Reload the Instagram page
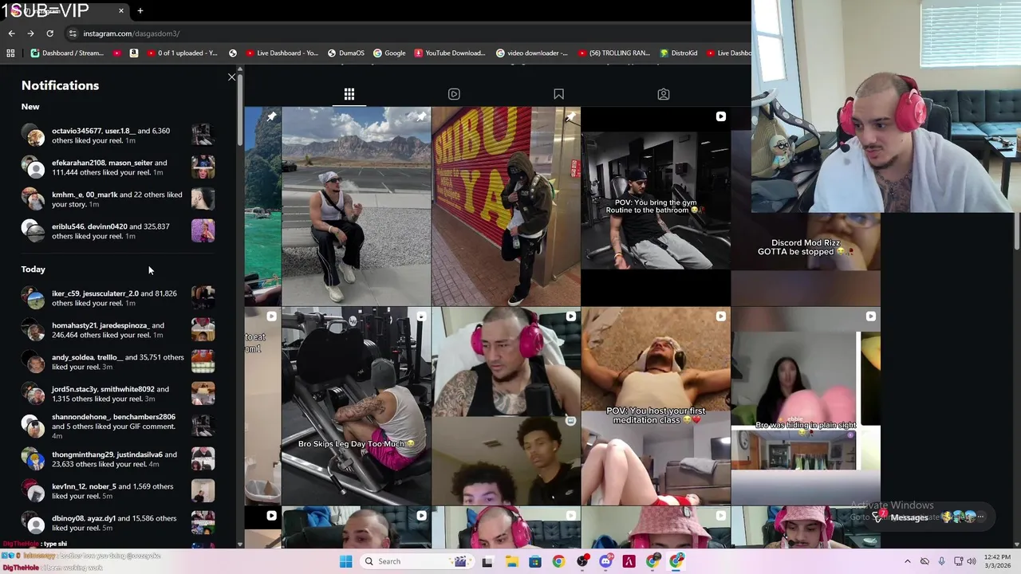This screenshot has height=574, width=1021. [x=49, y=33]
